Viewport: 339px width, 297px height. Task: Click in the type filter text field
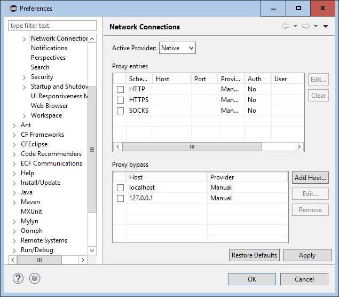click(x=52, y=26)
